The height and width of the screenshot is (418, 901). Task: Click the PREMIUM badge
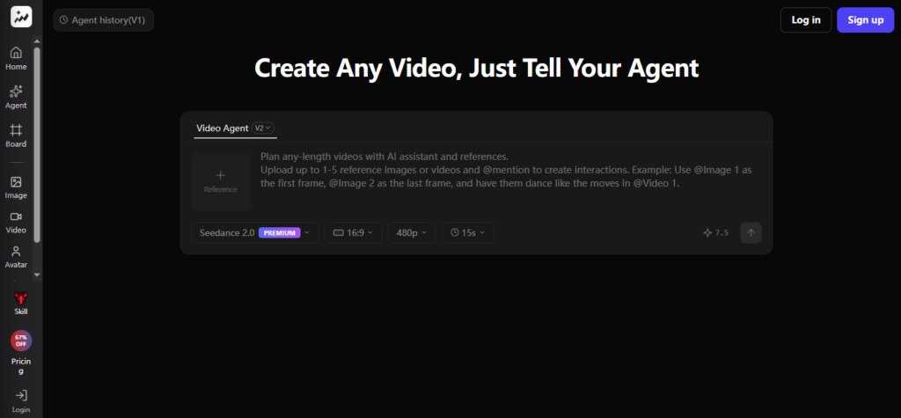(279, 233)
